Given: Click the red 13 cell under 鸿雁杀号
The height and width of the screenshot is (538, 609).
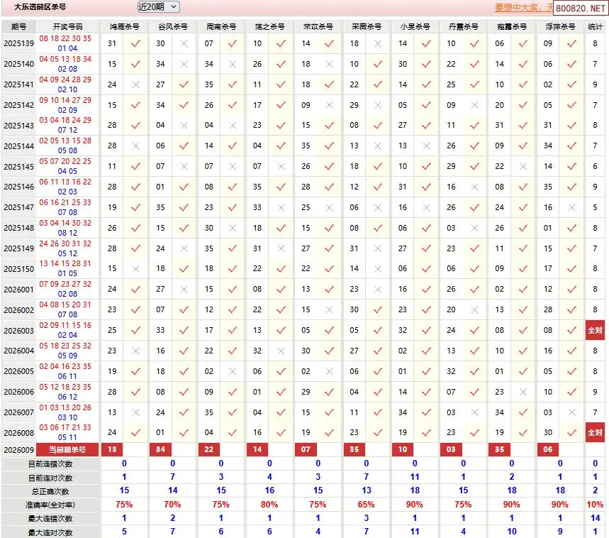Looking at the screenshot, I should pos(111,450).
